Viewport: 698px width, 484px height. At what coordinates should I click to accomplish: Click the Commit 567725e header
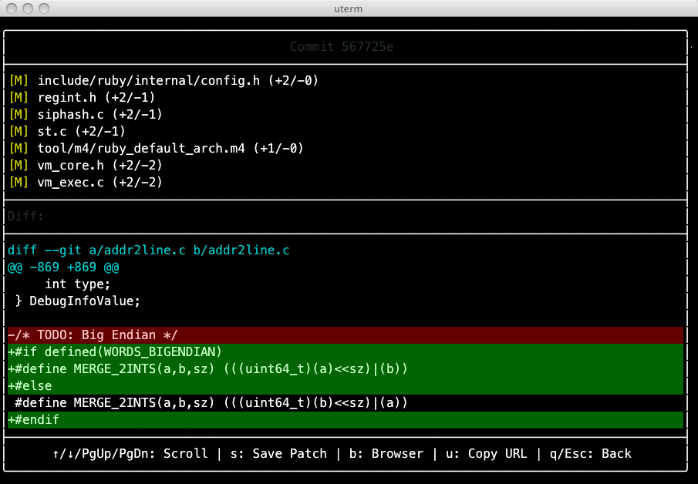342,47
